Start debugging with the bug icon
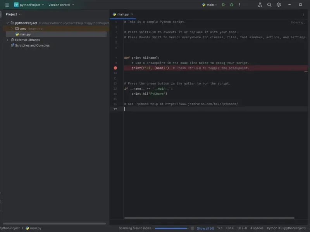This screenshot has width=310, height=232. (232, 5)
